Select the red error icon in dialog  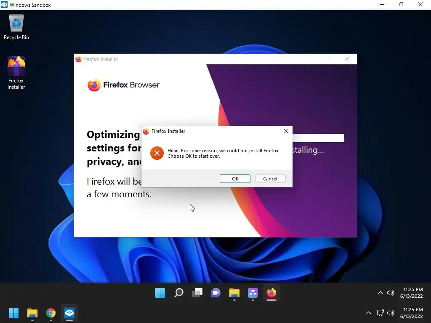(157, 153)
